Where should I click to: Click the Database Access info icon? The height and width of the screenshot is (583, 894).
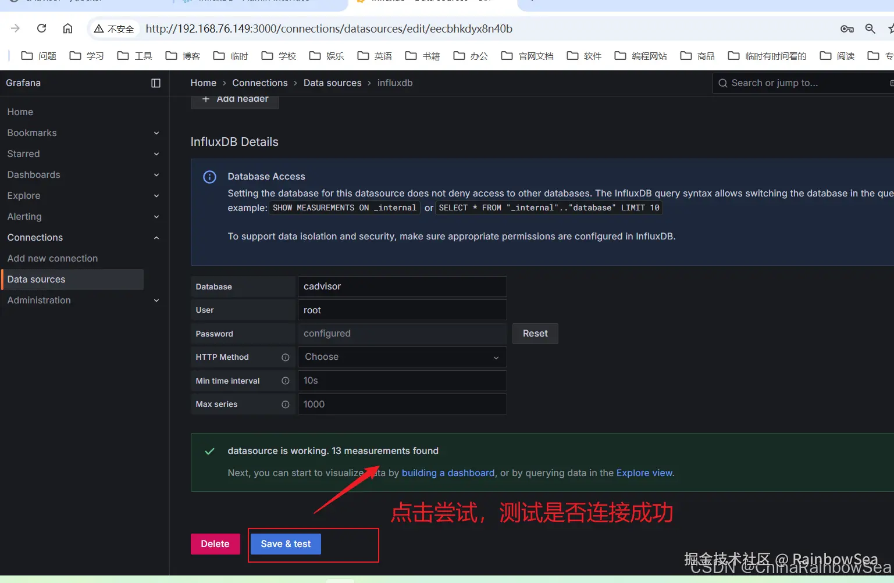(209, 177)
